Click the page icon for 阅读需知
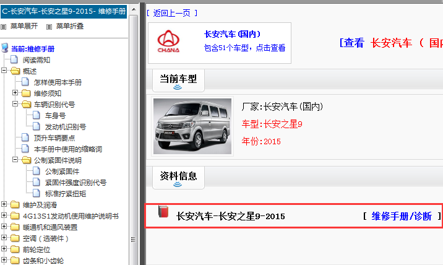The height and width of the screenshot is (265, 443). tap(14, 59)
